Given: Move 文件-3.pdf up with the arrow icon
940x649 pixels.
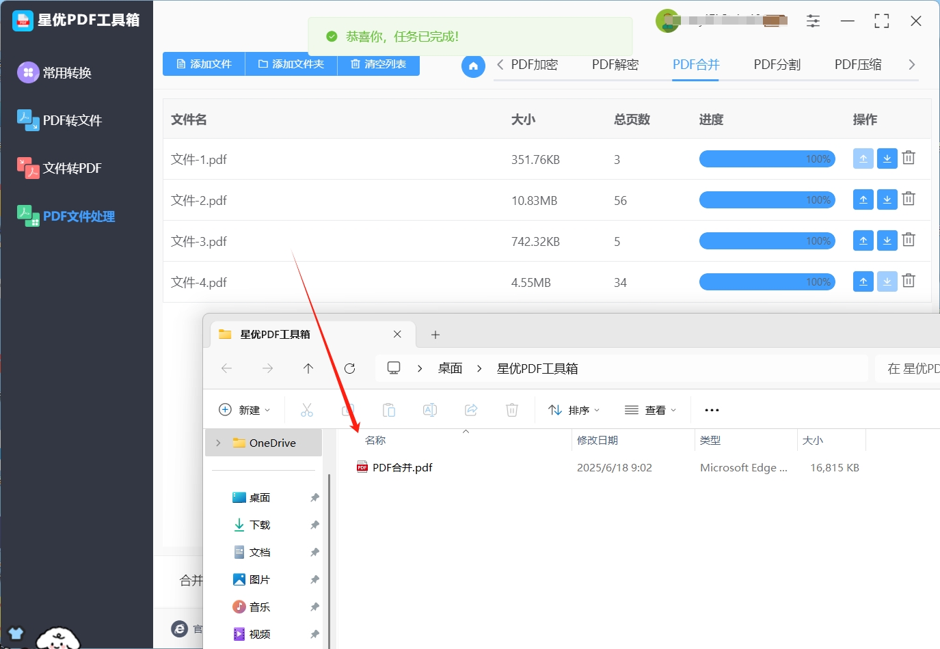Looking at the screenshot, I should coord(863,240).
